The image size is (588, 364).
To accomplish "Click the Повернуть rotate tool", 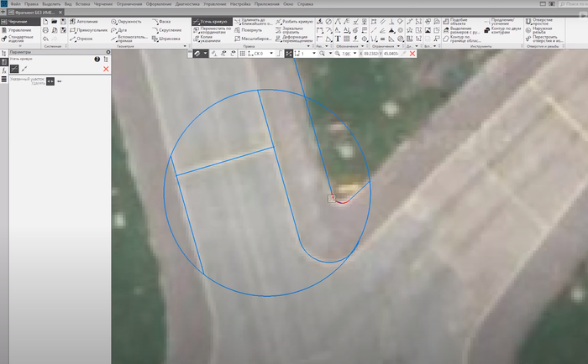I will (x=247, y=29).
